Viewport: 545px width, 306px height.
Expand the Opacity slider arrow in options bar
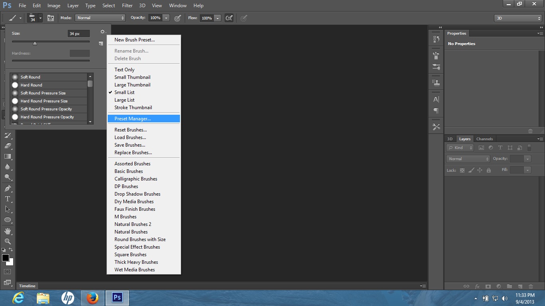pyautogui.click(x=166, y=18)
